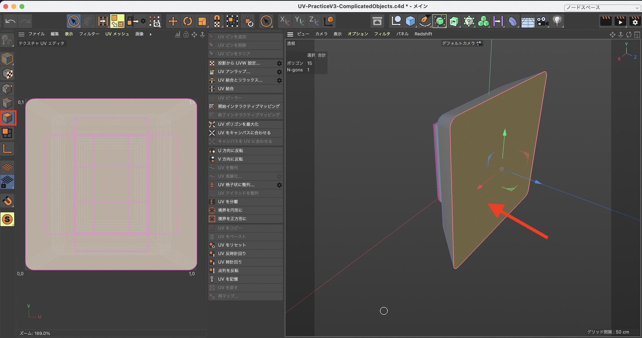
Task: Click the デフォルトカメラ label in viewport
Action: click(x=458, y=43)
